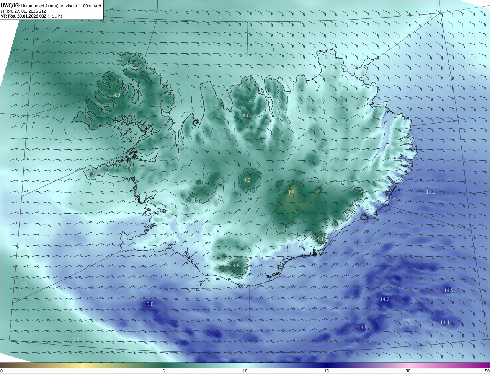The image size is (490, 374).
Task: Click the 7.5 value label on the map
Action: click(76, 339)
